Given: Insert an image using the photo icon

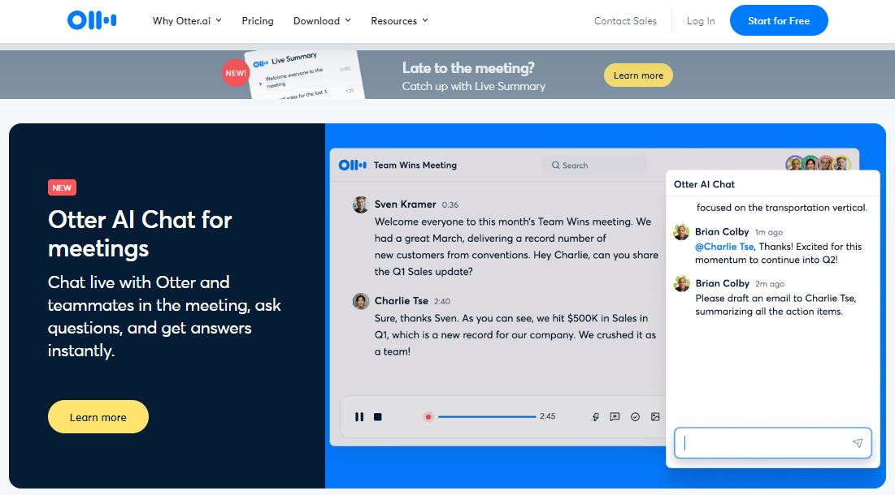Looking at the screenshot, I should click(655, 416).
